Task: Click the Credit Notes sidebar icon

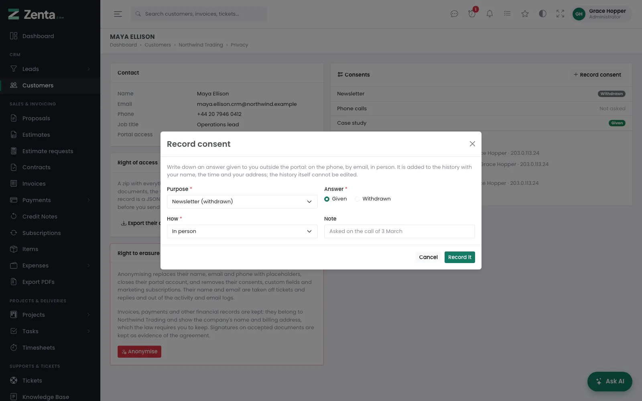Action: tap(14, 217)
